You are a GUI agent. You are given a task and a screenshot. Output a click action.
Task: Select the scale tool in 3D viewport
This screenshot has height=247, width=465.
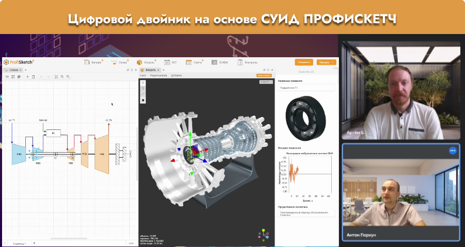coord(143,94)
